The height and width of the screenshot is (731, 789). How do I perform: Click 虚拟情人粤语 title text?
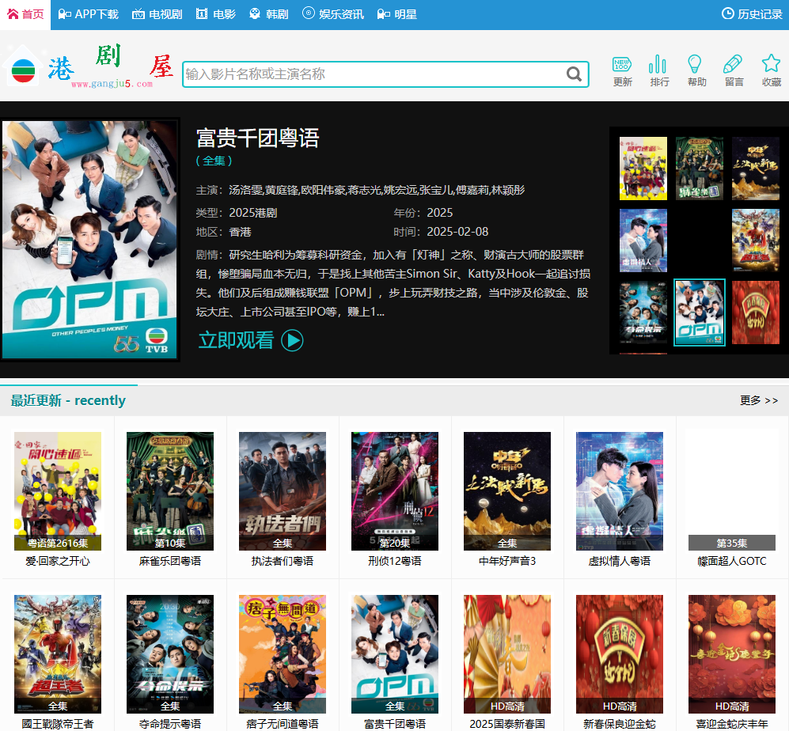click(620, 561)
